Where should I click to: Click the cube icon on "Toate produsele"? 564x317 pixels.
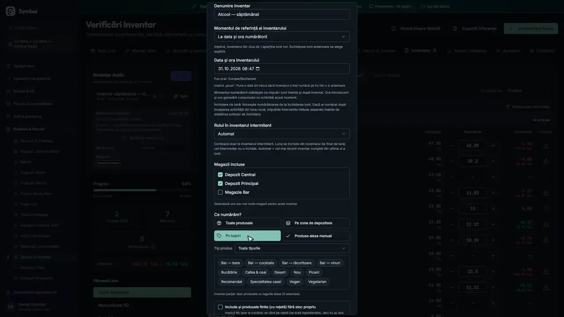pyautogui.click(x=219, y=223)
